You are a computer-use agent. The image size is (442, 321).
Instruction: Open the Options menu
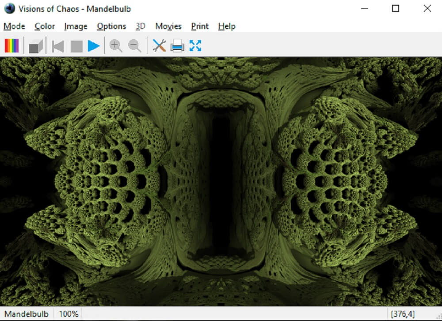pyautogui.click(x=111, y=26)
